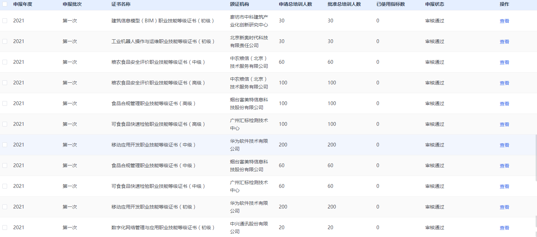The width and height of the screenshot is (537, 237).
Task: Open 查看 in the 可食食品快速检验(高级) row
Action: [504, 124]
